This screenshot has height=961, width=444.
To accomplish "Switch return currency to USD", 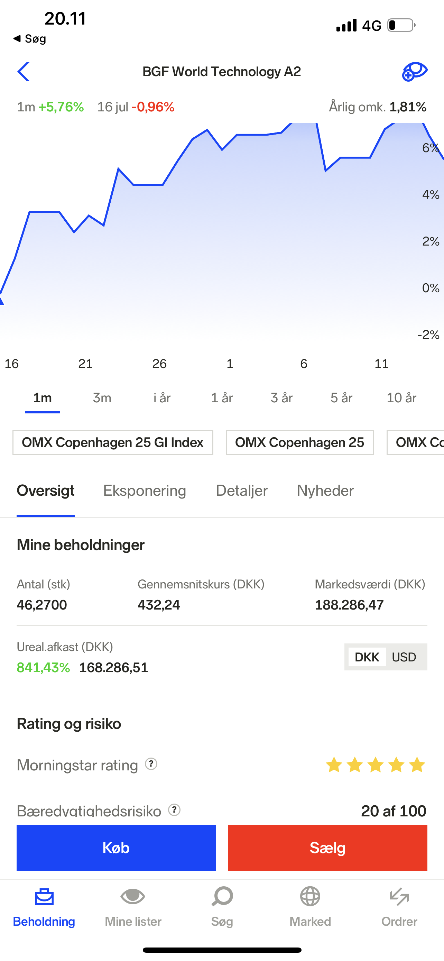I will (404, 657).
